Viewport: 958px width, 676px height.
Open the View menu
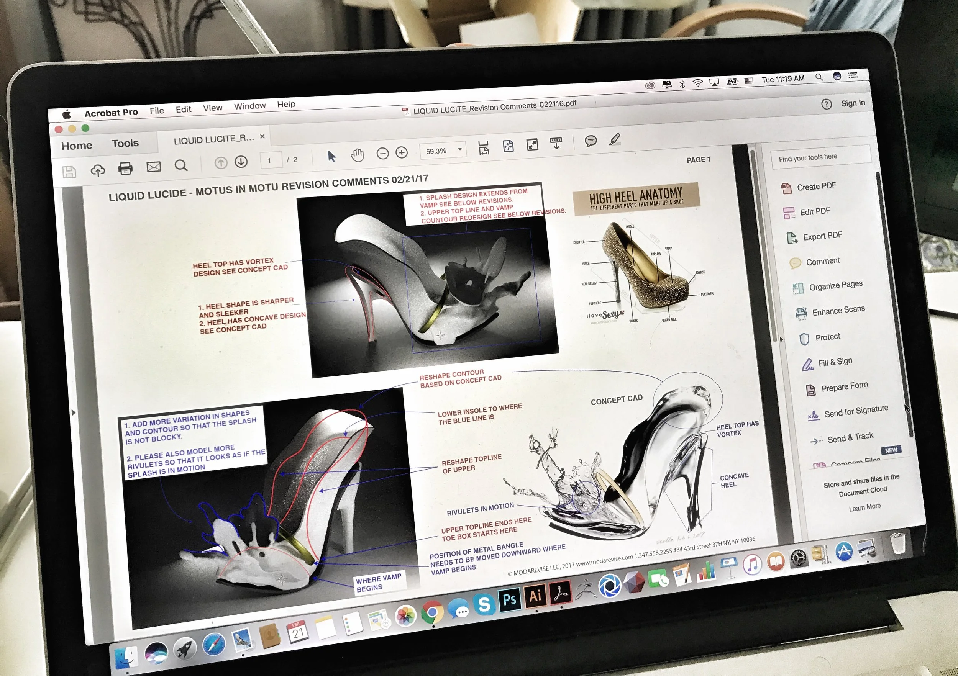tap(212, 108)
